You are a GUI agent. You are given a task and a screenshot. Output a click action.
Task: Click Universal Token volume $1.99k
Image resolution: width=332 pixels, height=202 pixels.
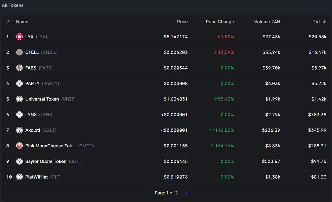tap(273, 99)
